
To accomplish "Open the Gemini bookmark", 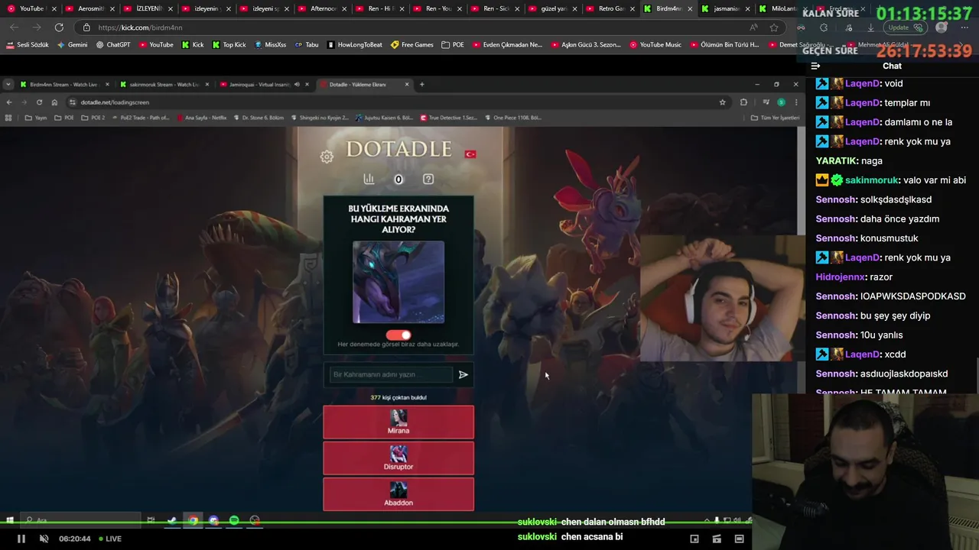I will pos(72,44).
